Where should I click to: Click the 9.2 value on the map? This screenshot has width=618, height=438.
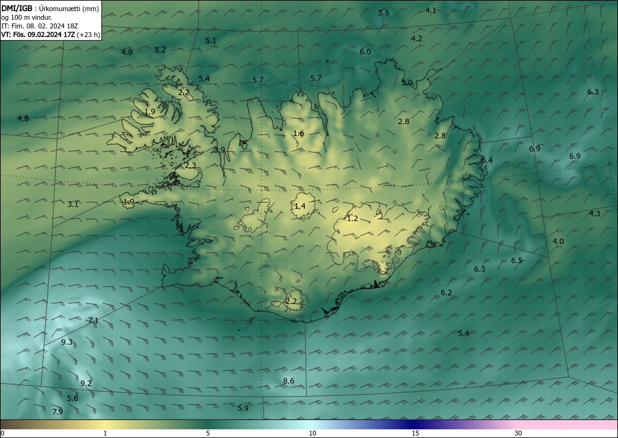pyautogui.click(x=86, y=383)
